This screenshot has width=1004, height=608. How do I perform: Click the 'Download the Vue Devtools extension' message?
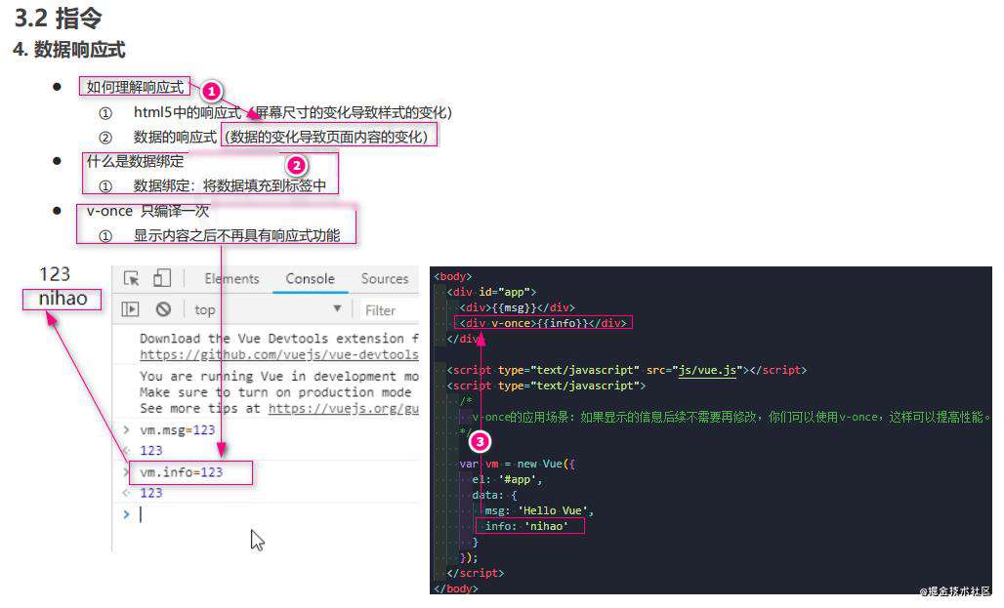click(279, 338)
